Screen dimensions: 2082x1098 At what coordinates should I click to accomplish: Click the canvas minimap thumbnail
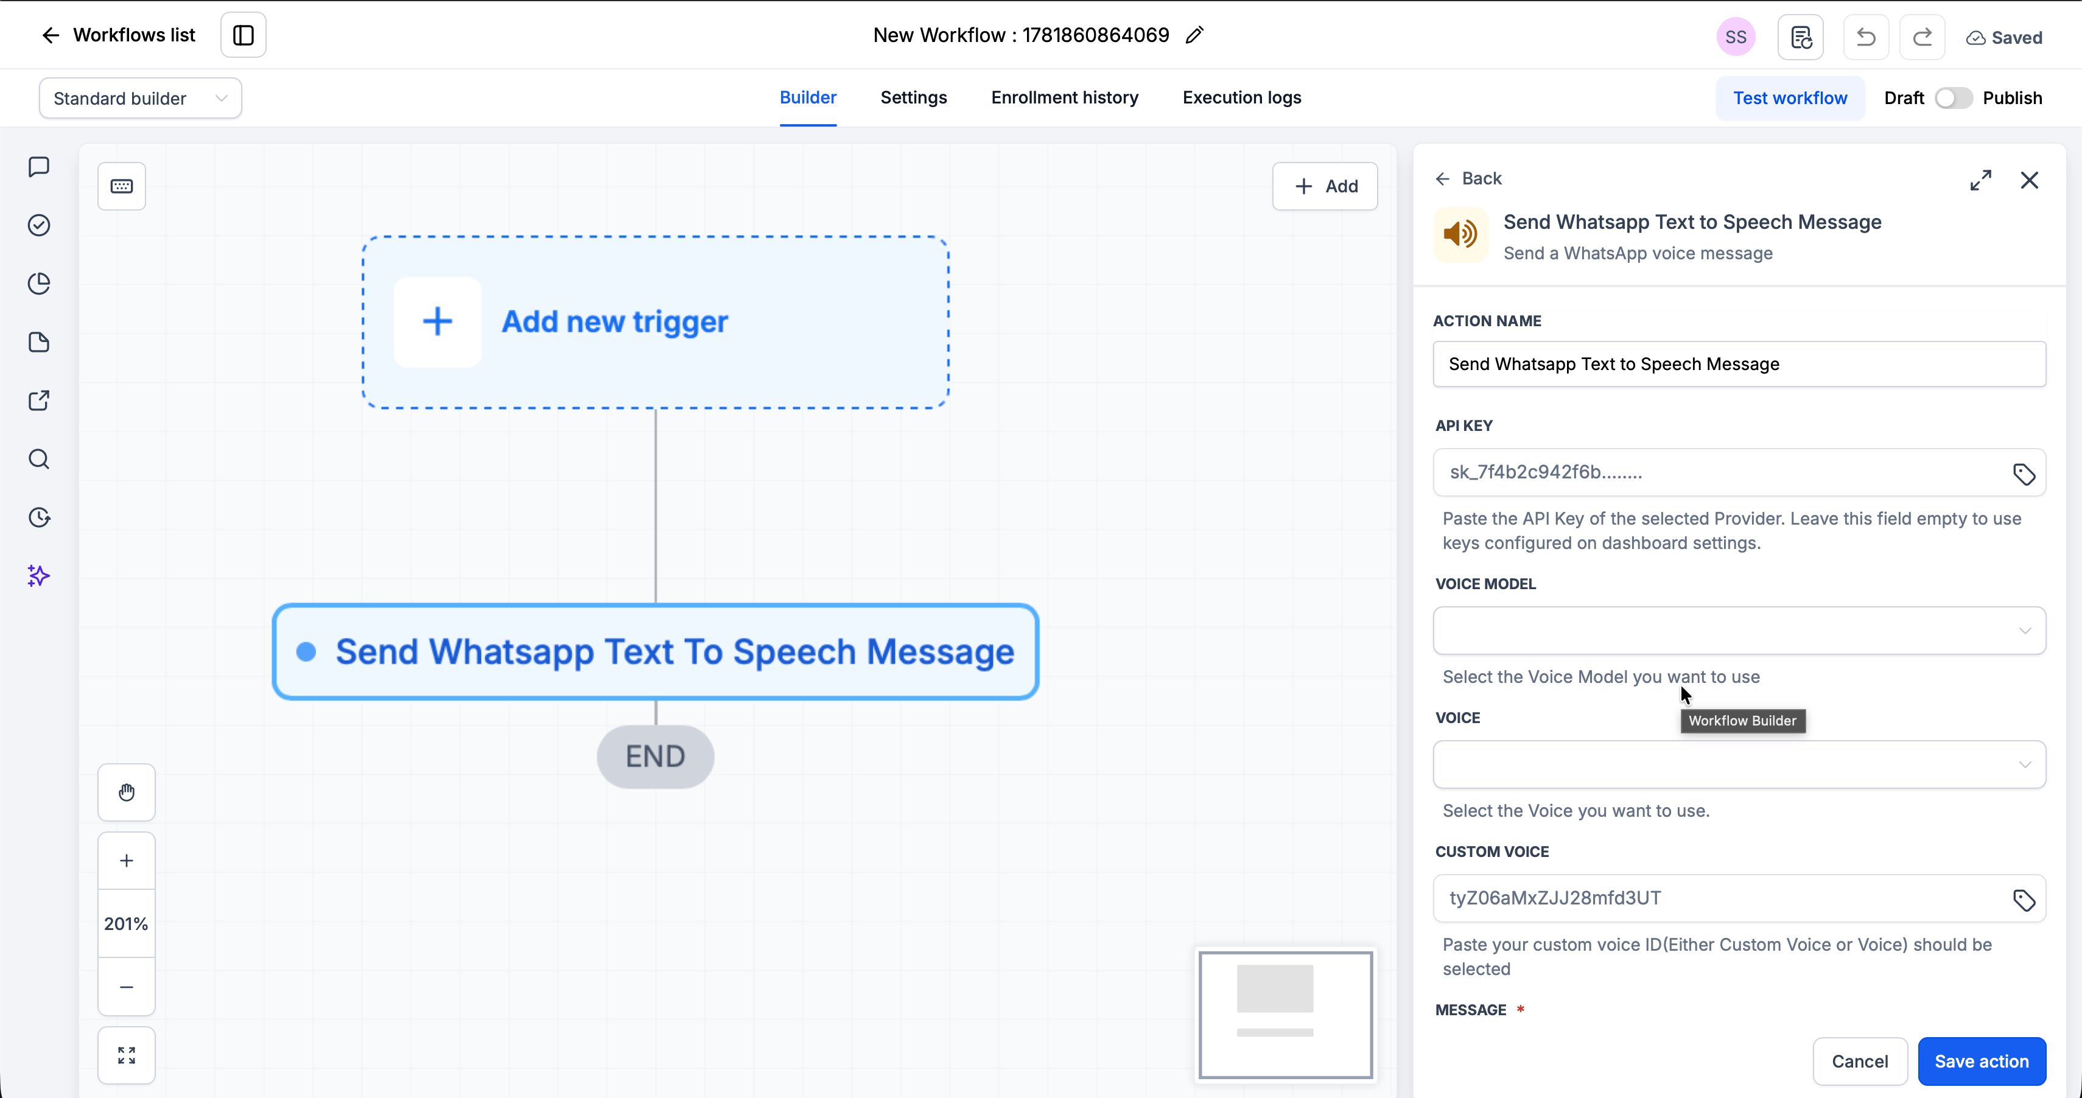1286,1015
